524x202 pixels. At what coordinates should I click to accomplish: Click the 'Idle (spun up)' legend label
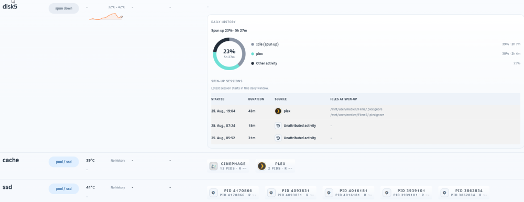(267, 44)
